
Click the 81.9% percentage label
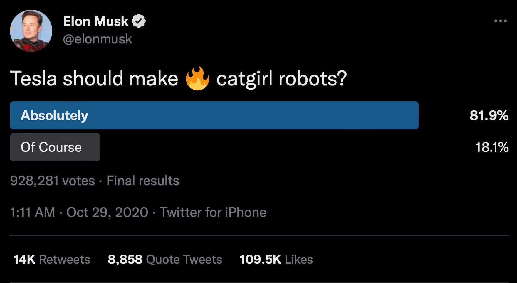pyautogui.click(x=489, y=115)
